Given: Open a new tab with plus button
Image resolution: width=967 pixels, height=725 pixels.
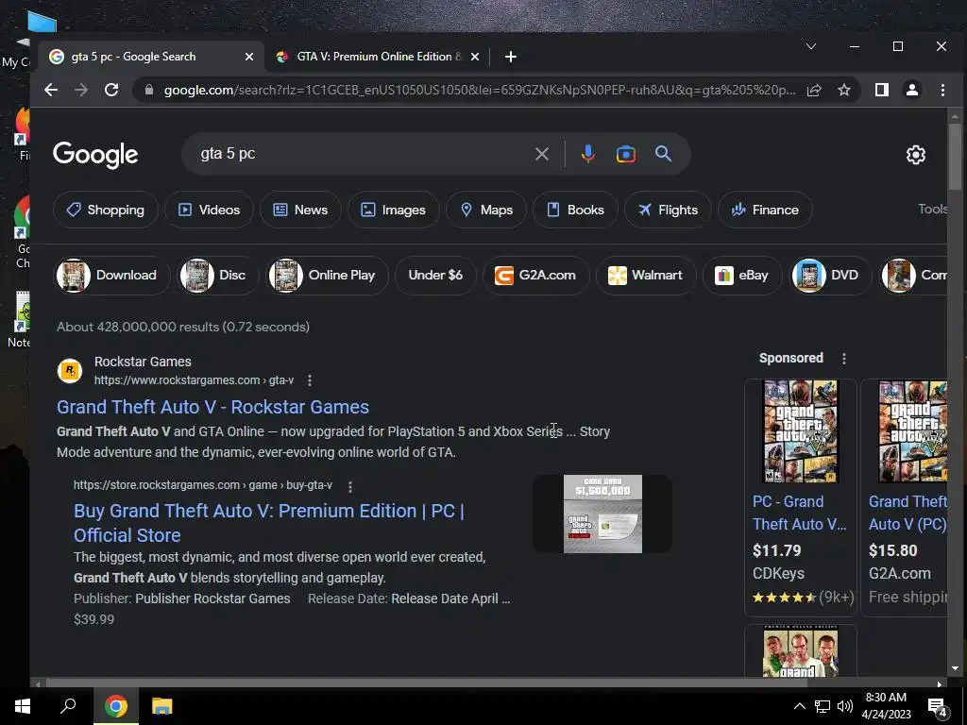Looking at the screenshot, I should pyautogui.click(x=510, y=57).
